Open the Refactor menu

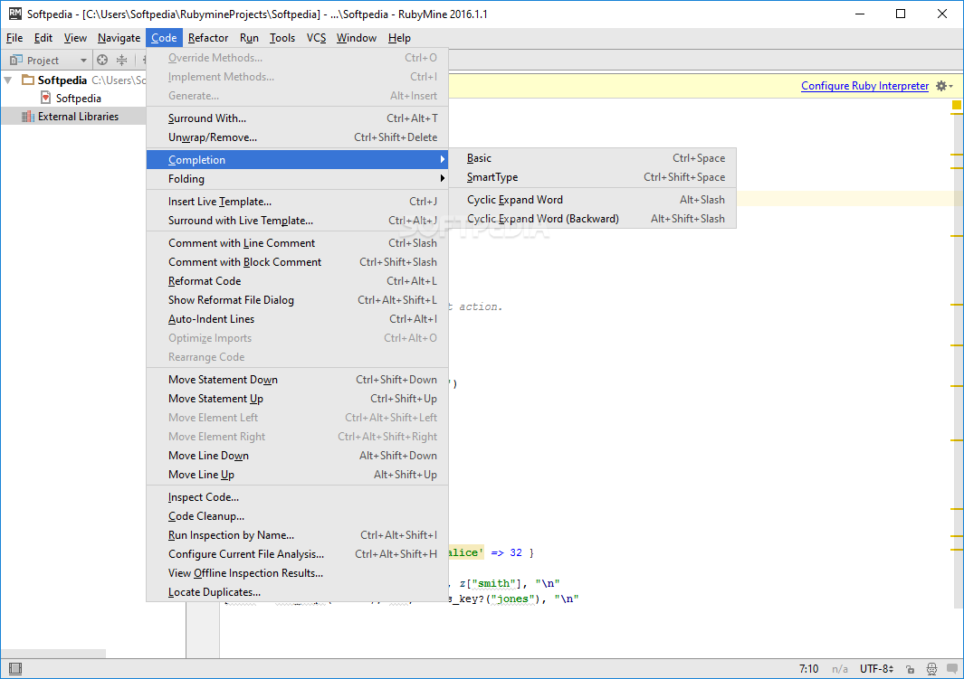(x=208, y=38)
